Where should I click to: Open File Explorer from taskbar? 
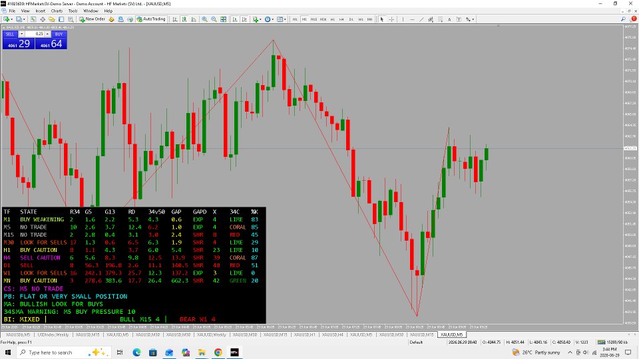point(202,352)
